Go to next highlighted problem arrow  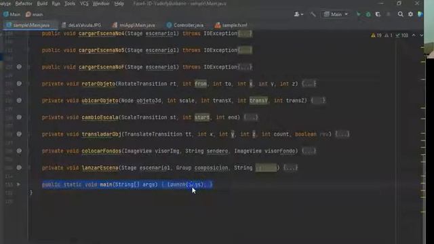pyautogui.click(x=421, y=35)
